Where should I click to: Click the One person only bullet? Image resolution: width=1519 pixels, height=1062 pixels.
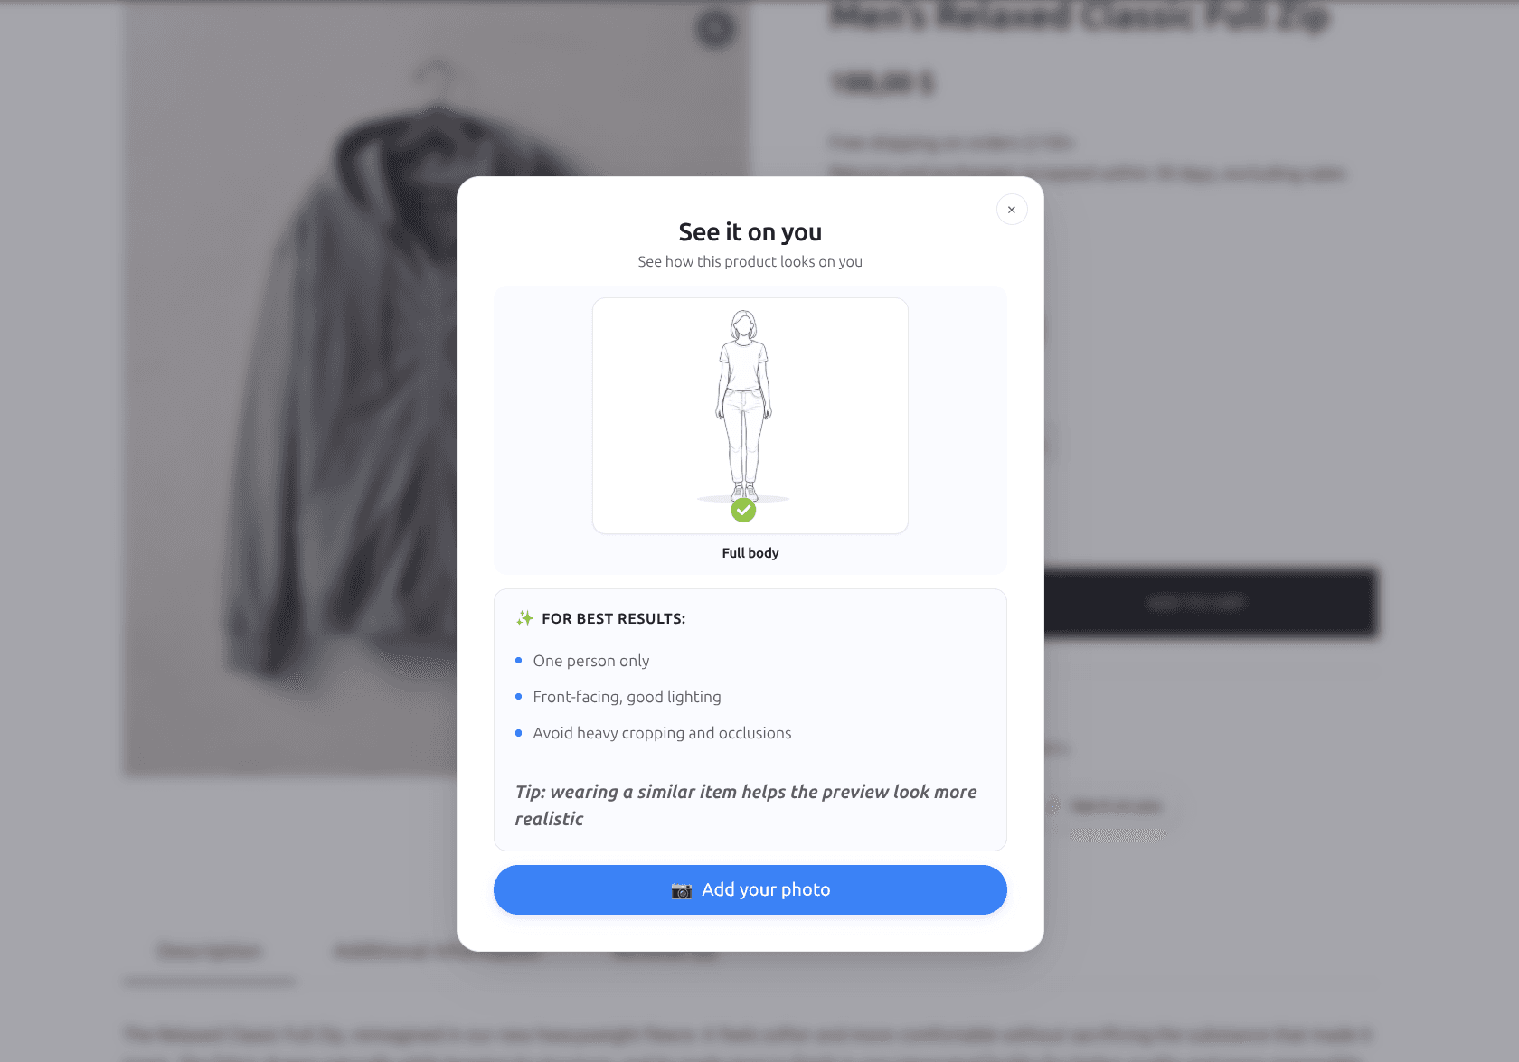pos(591,661)
